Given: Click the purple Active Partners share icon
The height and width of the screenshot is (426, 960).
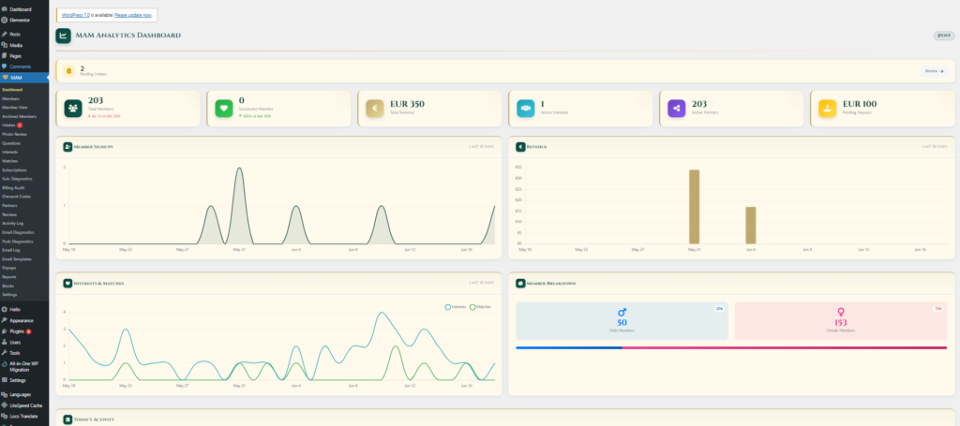Looking at the screenshot, I should click(677, 109).
